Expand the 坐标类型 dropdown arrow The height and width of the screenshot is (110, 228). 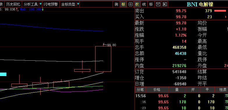[x=78, y=4]
